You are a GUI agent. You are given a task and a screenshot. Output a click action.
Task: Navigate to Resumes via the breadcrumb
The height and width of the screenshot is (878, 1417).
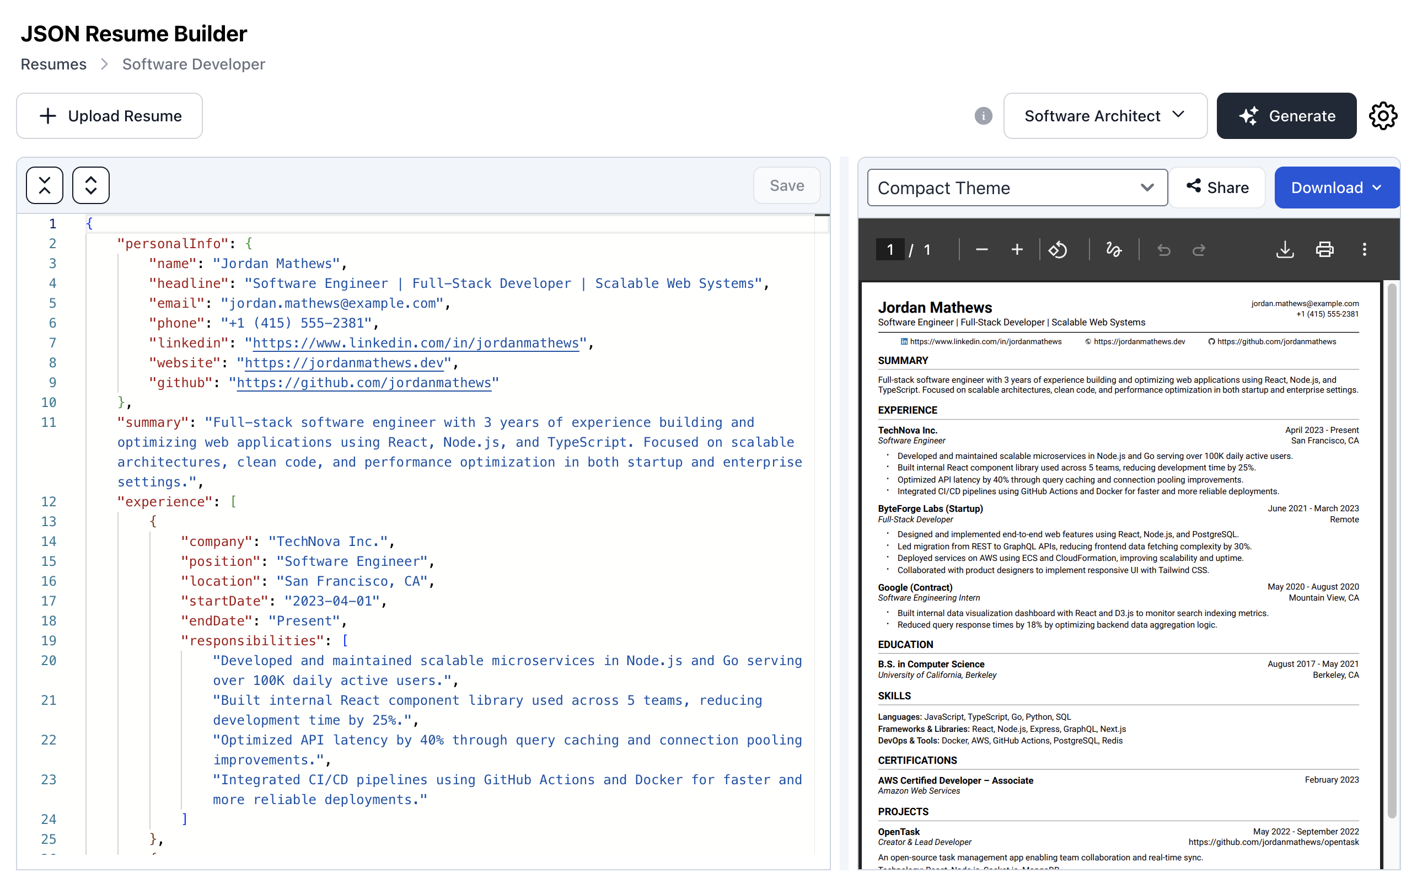[53, 64]
